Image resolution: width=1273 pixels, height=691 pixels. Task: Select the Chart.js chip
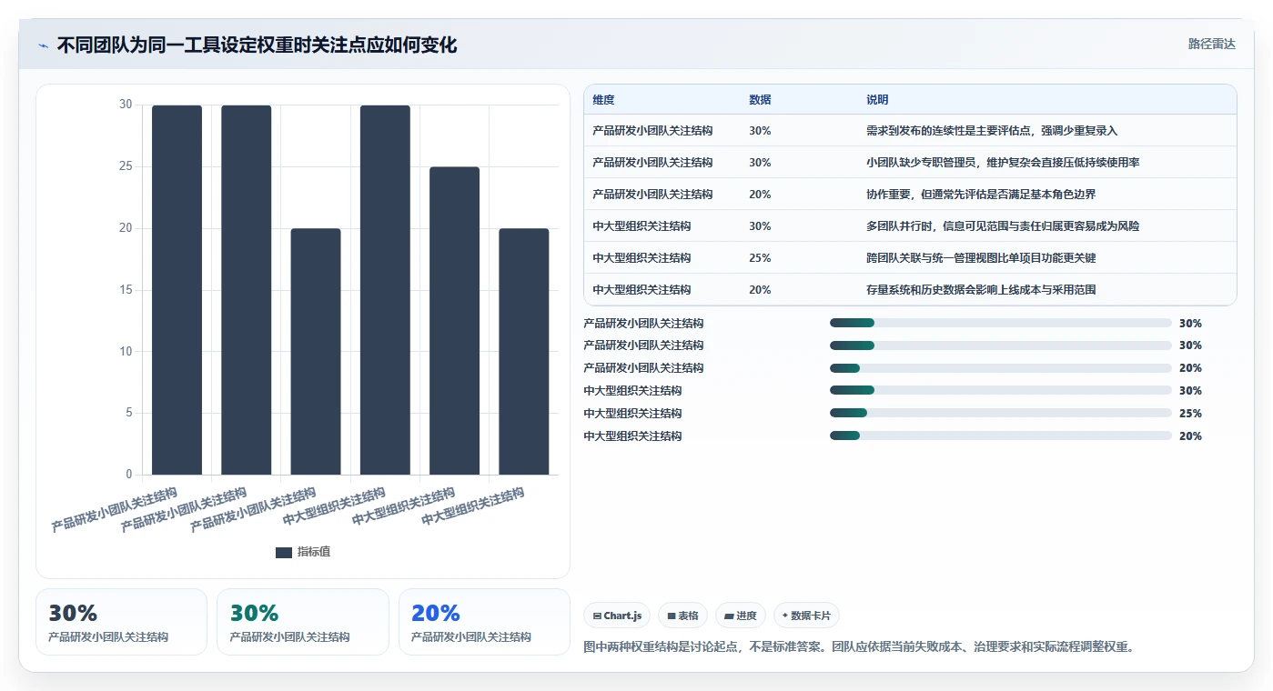pyautogui.click(x=617, y=616)
